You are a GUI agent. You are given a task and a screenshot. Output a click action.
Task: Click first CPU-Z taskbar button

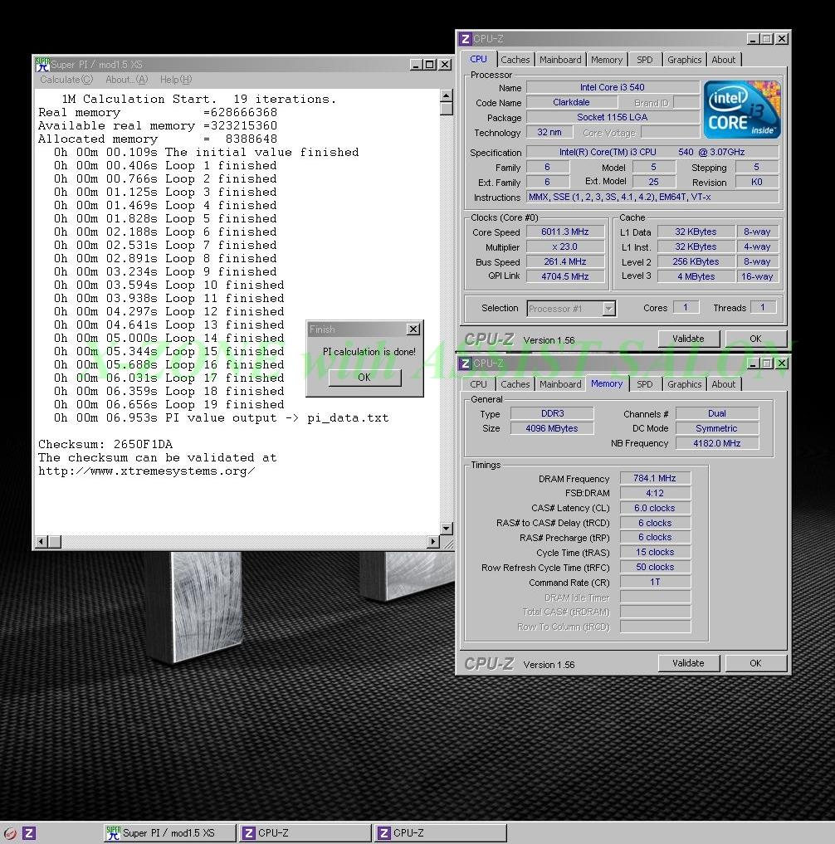tap(305, 833)
